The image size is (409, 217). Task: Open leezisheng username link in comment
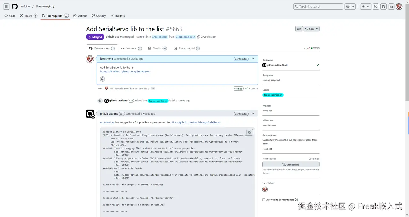tap(106, 59)
